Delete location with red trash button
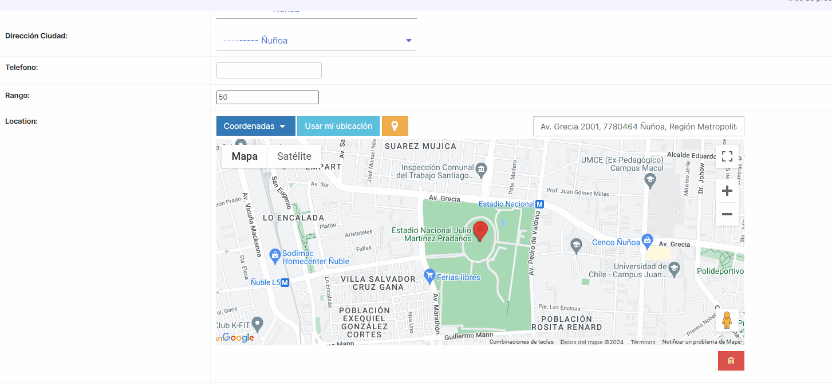 [x=731, y=361]
